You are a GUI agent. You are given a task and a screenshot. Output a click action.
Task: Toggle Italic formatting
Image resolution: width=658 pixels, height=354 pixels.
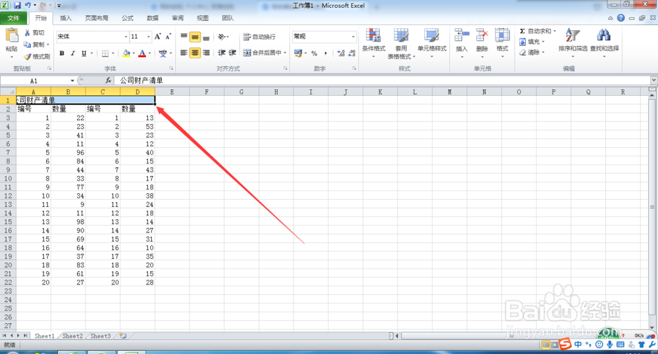pos(72,53)
